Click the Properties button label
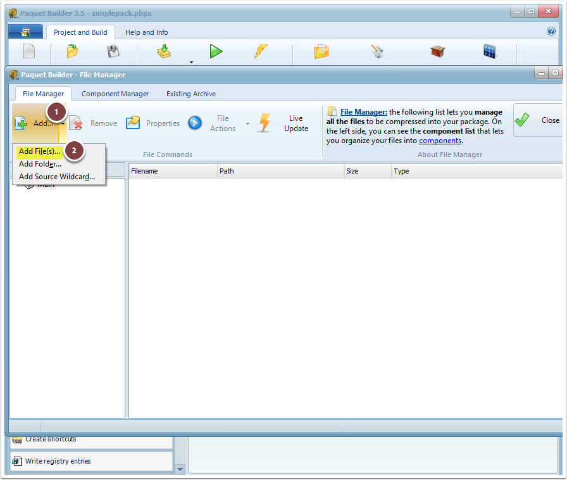This screenshot has height=480, width=567. (163, 123)
